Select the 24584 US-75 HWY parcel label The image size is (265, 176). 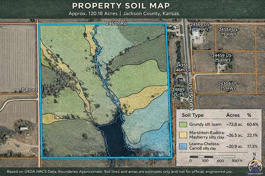point(229,32)
